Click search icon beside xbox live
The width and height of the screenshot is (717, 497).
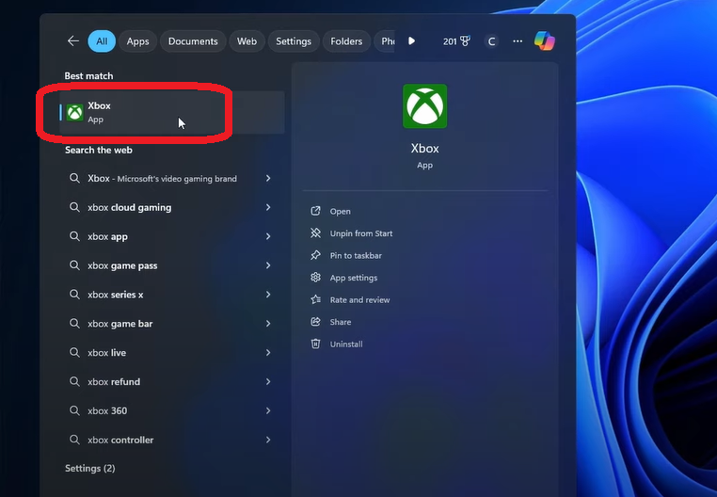74,352
